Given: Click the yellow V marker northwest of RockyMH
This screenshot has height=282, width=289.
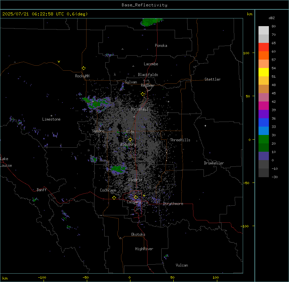Looking at the screenshot, I should 59,62.
